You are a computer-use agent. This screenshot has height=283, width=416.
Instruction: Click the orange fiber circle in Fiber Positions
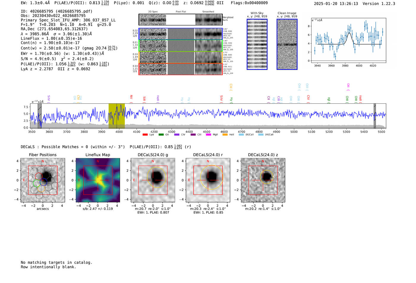41,189
